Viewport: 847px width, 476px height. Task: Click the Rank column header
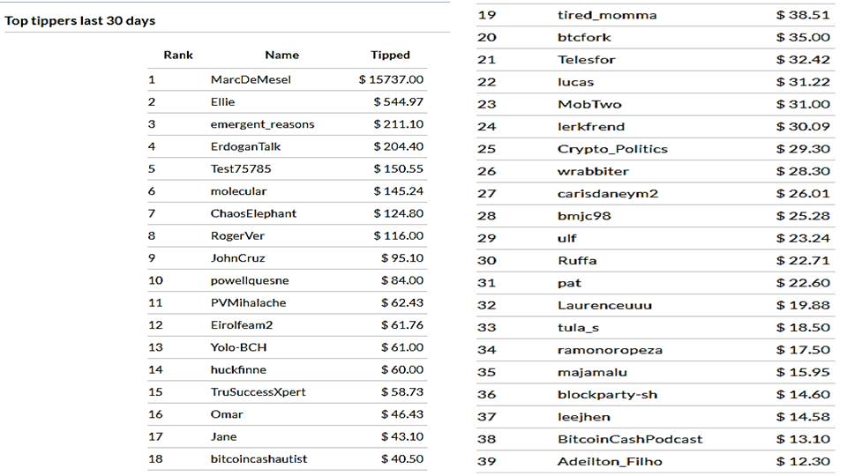[178, 55]
